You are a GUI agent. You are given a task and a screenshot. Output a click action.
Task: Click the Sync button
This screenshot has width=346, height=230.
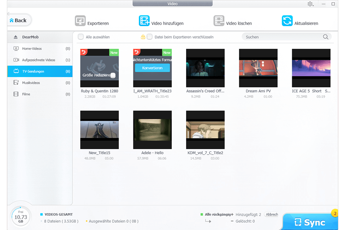click(310, 222)
